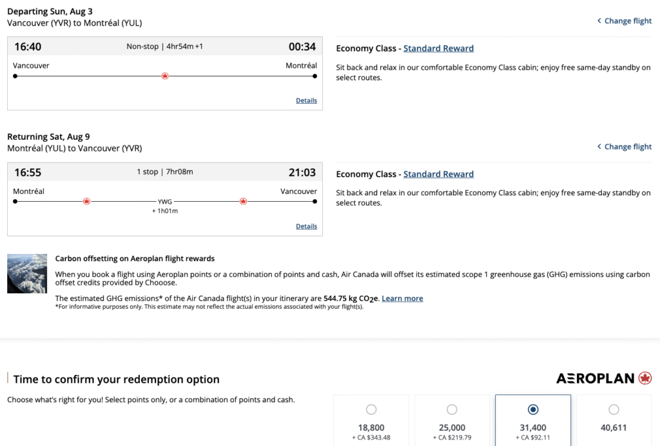
Task: Click the Montréal arrival endpoint on departing route
Action: (315, 76)
